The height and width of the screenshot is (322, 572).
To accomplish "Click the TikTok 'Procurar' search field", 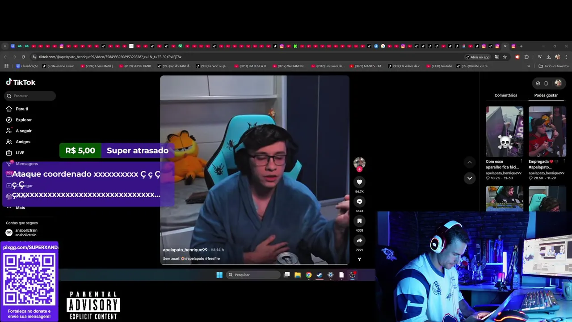I will coord(30,96).
